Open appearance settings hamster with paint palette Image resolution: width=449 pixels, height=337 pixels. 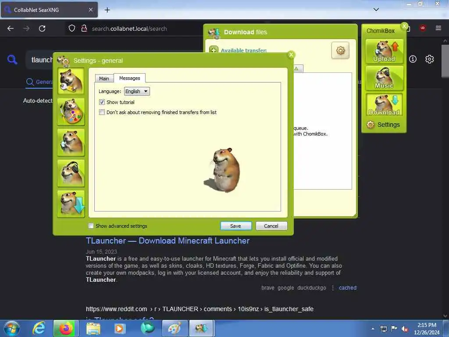71,112
